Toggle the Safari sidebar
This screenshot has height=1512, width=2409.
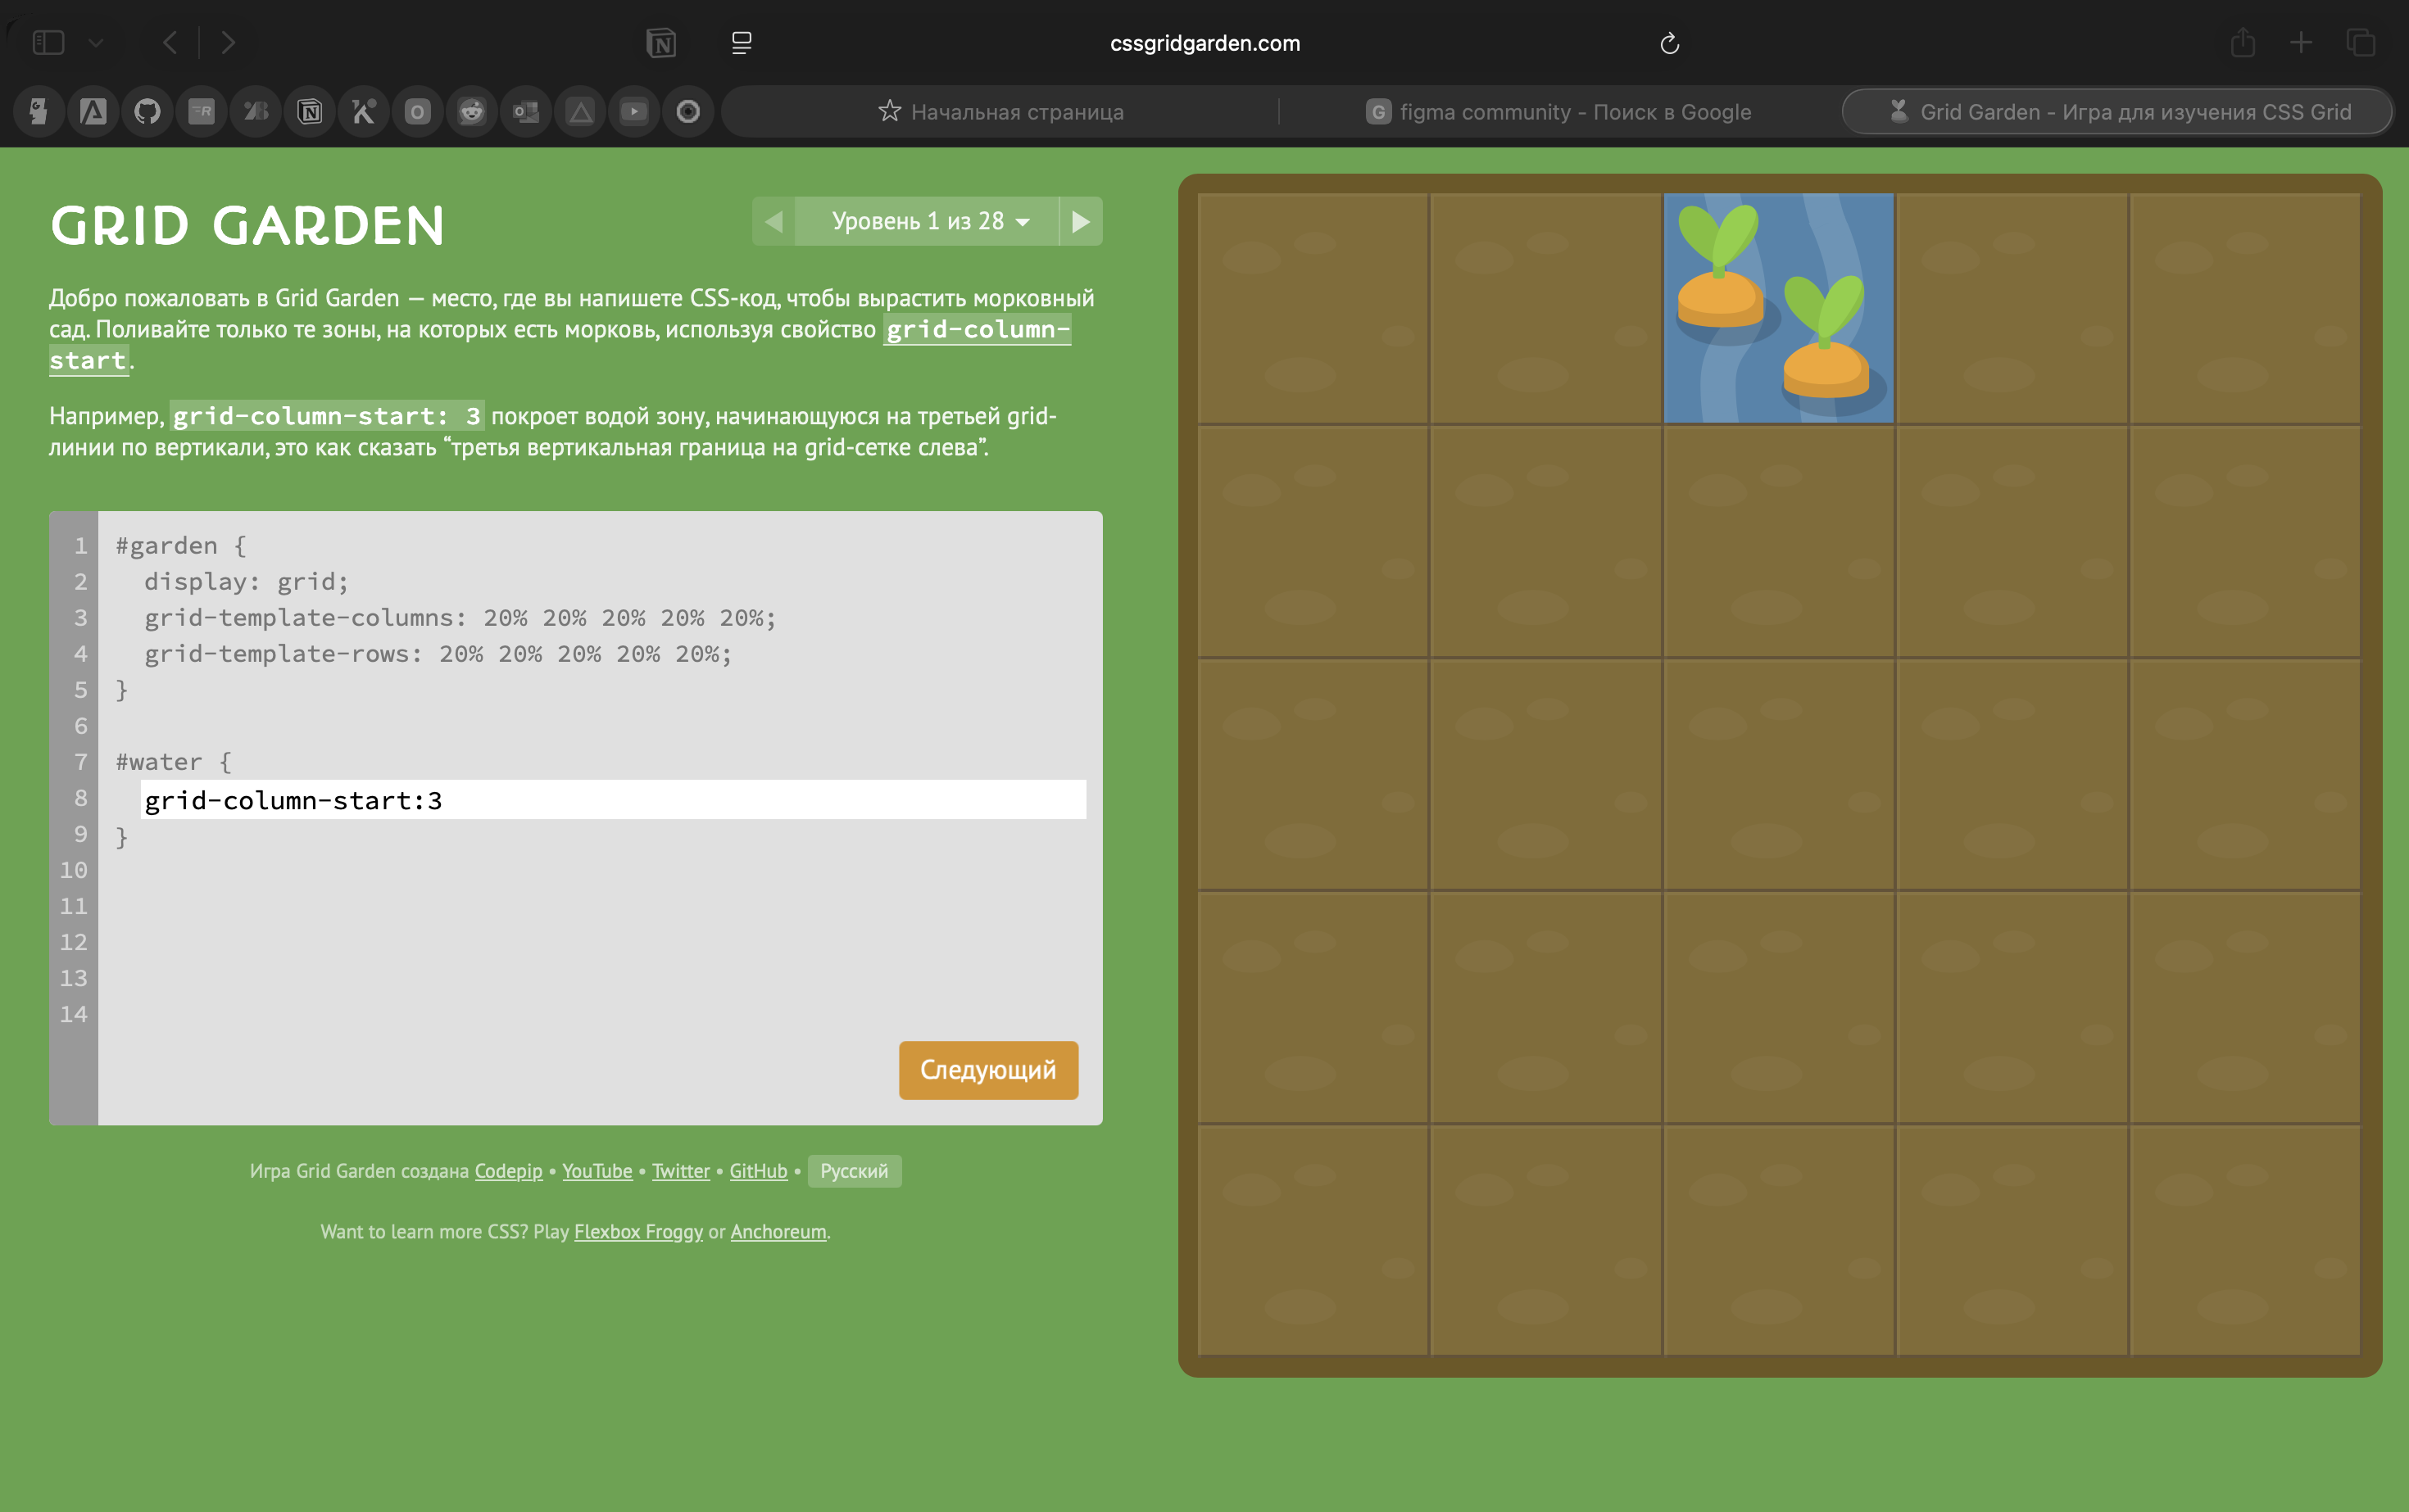(48, 43)
